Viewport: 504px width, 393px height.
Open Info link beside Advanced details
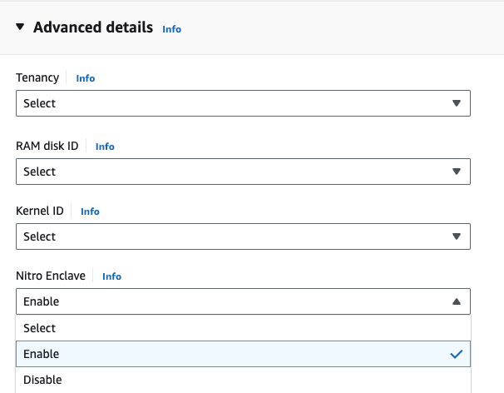tap(171, 29)
